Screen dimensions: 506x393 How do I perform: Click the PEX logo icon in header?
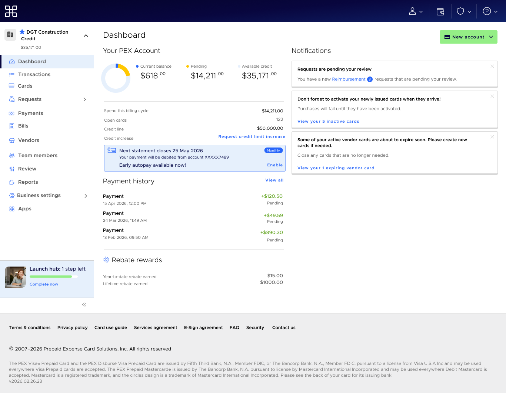(x=11, y=11)
